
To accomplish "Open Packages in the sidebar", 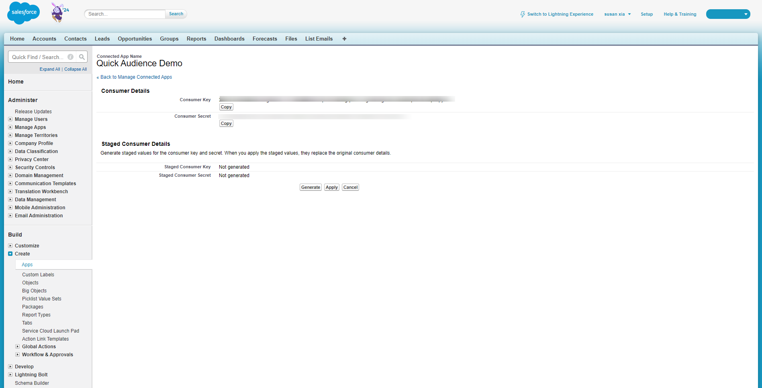I will [x=33, y=307].
